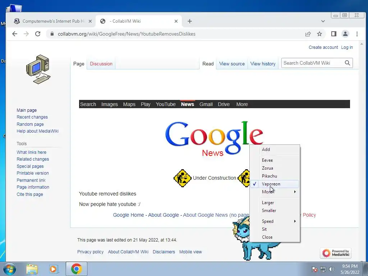Click the Mobile view footer link
Screen dimensions: 368x276
(190, 252)
